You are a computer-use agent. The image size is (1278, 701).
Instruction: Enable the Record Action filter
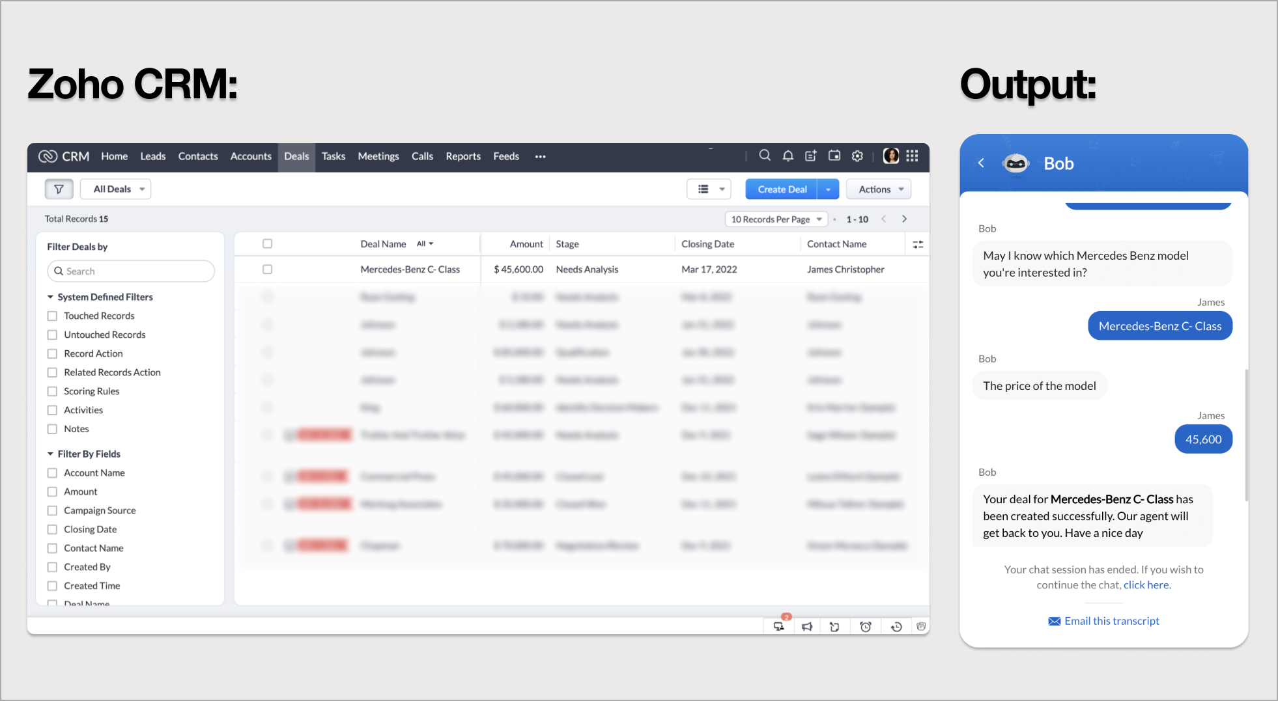point(52,353)
